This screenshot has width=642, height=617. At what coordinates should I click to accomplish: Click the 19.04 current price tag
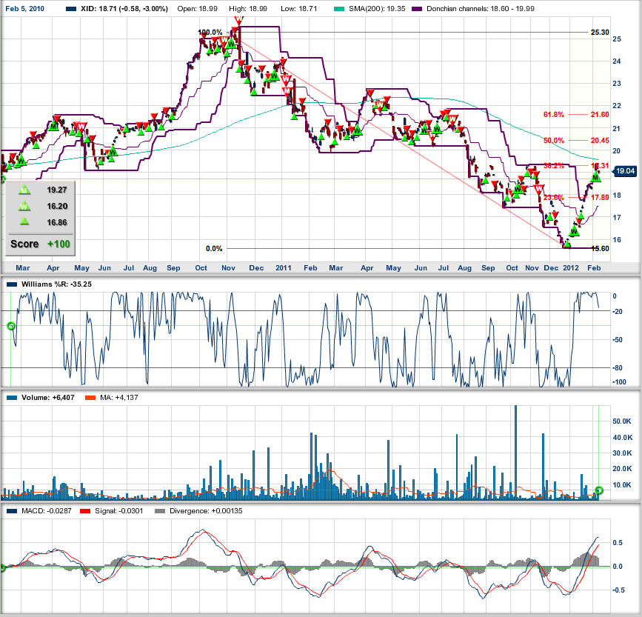point(626,171)
